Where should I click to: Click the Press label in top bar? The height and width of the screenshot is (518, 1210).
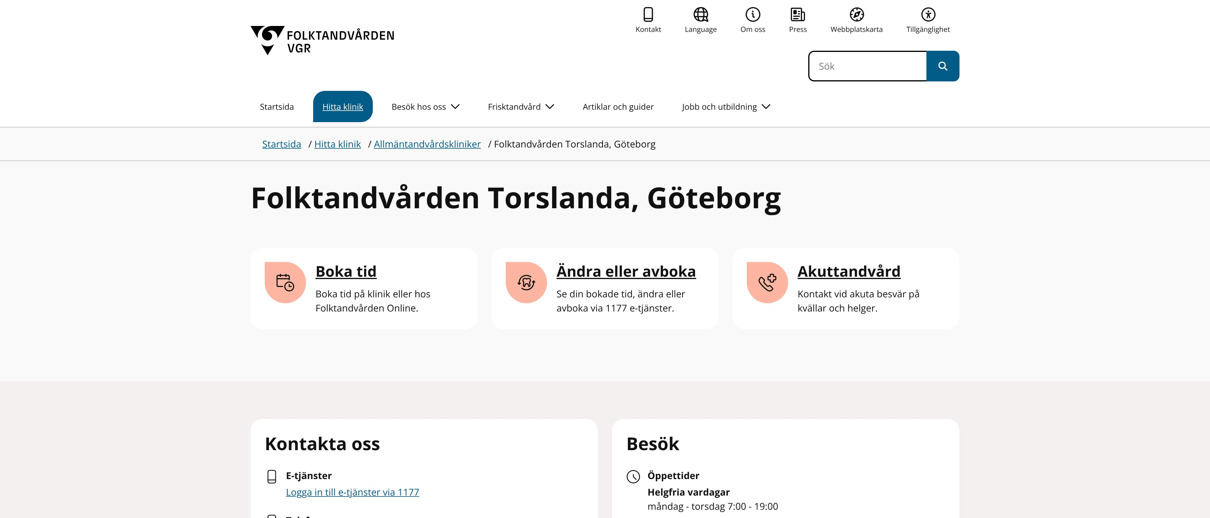pos(798,29)
